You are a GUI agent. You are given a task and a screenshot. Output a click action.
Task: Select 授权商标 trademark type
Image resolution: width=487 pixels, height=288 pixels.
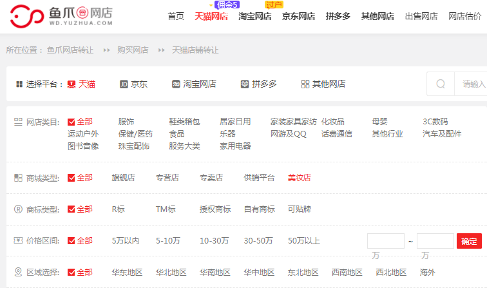(x=215, y=209)
